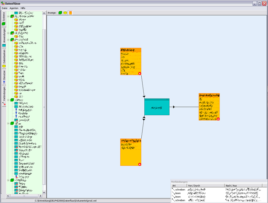Click red A badge on upper orange node
This screenshot has width=268, height=203.
pyautogui.click(x=140, y=74)
